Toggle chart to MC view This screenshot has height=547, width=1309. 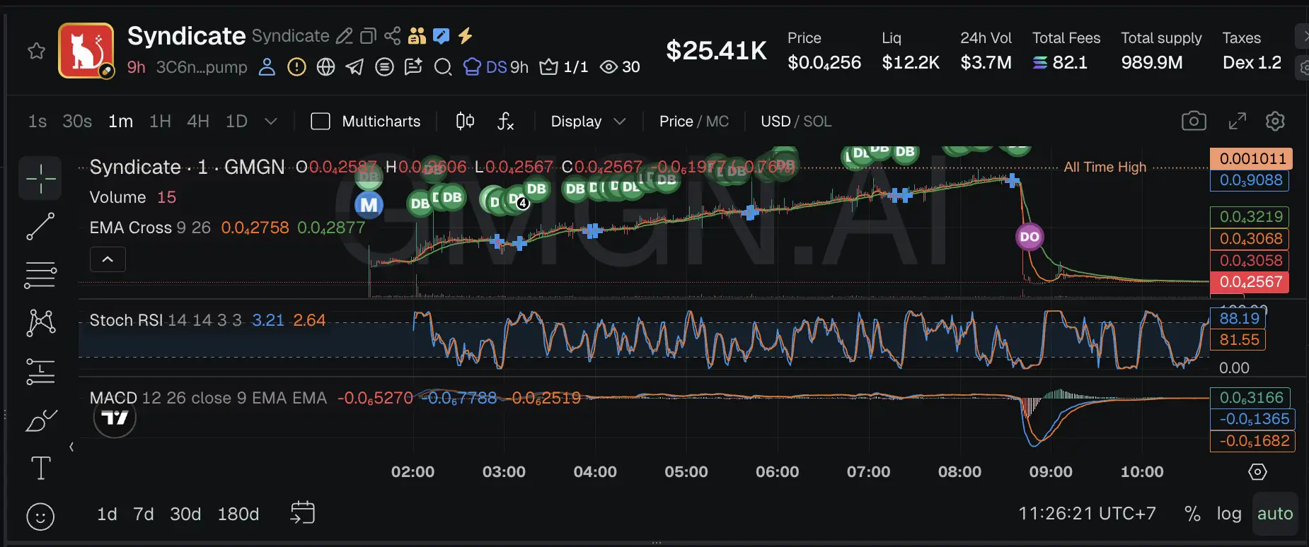[x=717, y=122]
